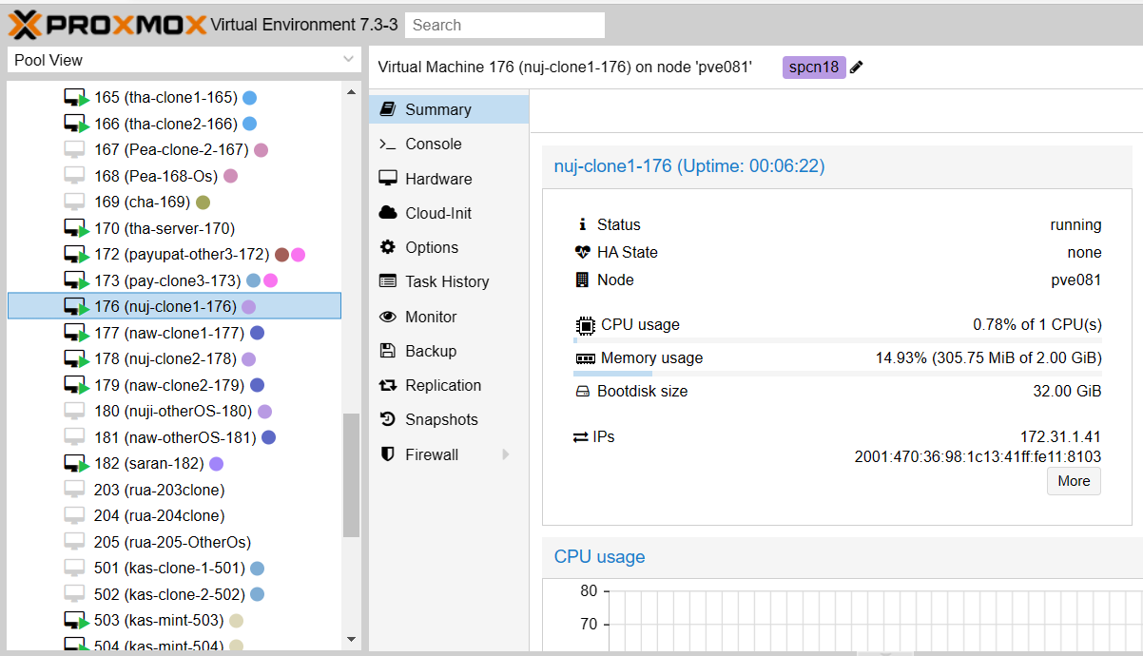Screen dimensions: 1143x656
Task: Click the Backup floppy disk icon
Action: 387,351
